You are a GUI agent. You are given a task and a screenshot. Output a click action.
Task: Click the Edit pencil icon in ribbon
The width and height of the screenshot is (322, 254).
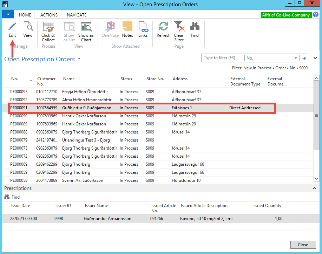[x=12, y=27]
